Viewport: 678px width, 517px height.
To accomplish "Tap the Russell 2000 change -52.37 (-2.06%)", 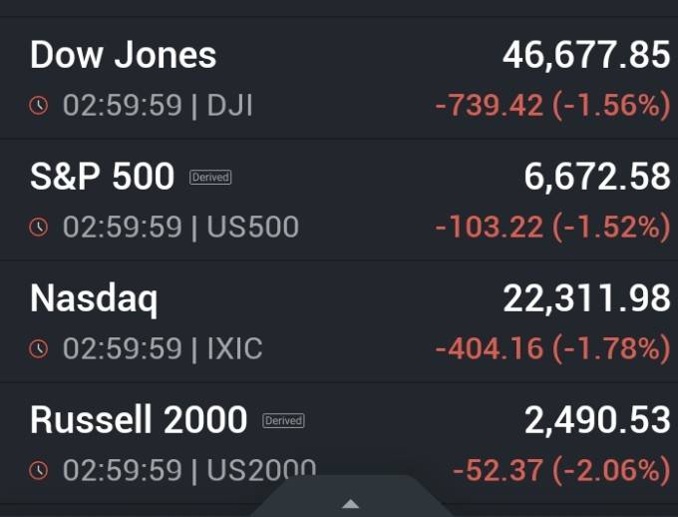I will click(x=561, y=471).
